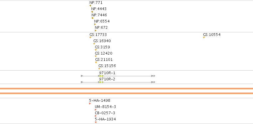Select the GS:10554 feature label
Image resolution: width=253 pixels, height=124 pixels.
coord(212,35)
